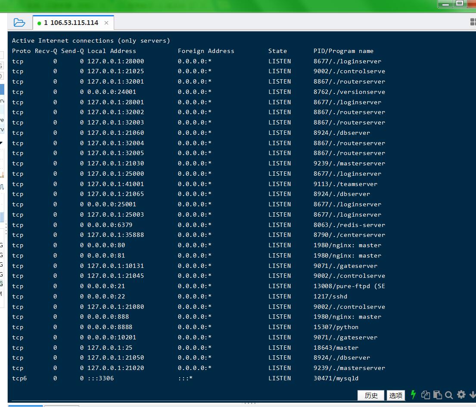Click local address 127.0.0.1:28000
The height and width of the screenshot is (407, 476).
point(115,61)
